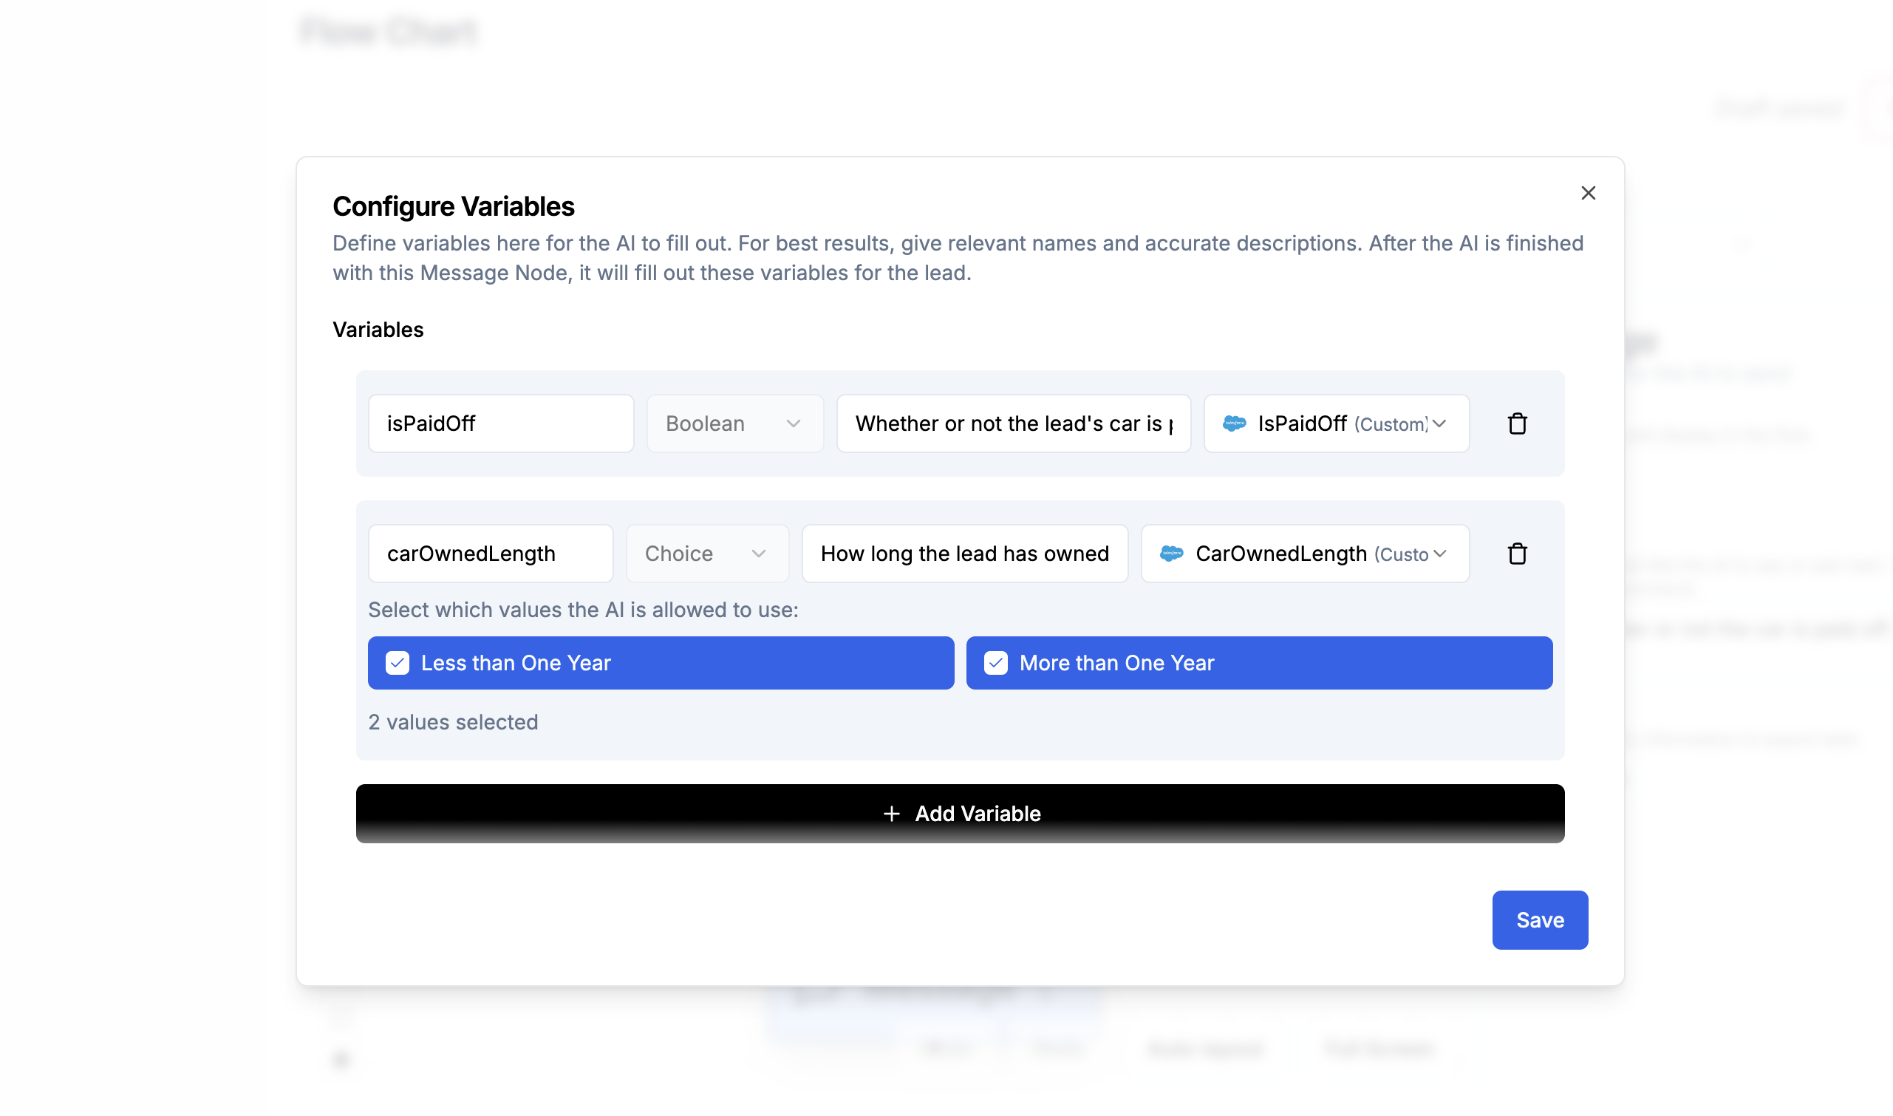Screen dimensions: 1893x1116
Task: Close the Configure Variables dialog
Action: tap(1587, 194)
